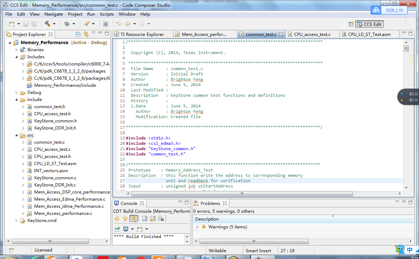Image resolution: width=419 pixels, height=259 pixels.
Task: Maximize the Problems panel
Action: pos(410,202)
